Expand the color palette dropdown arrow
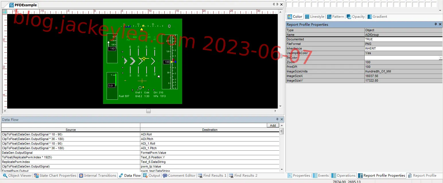The height and width of the screenshot is (183, 443). [440, 10]
